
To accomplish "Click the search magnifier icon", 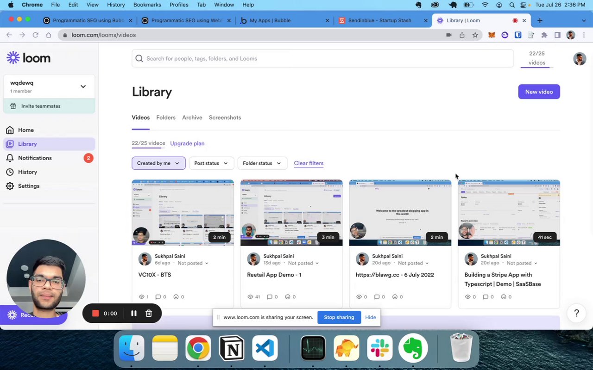I will [x=139, y=58].
